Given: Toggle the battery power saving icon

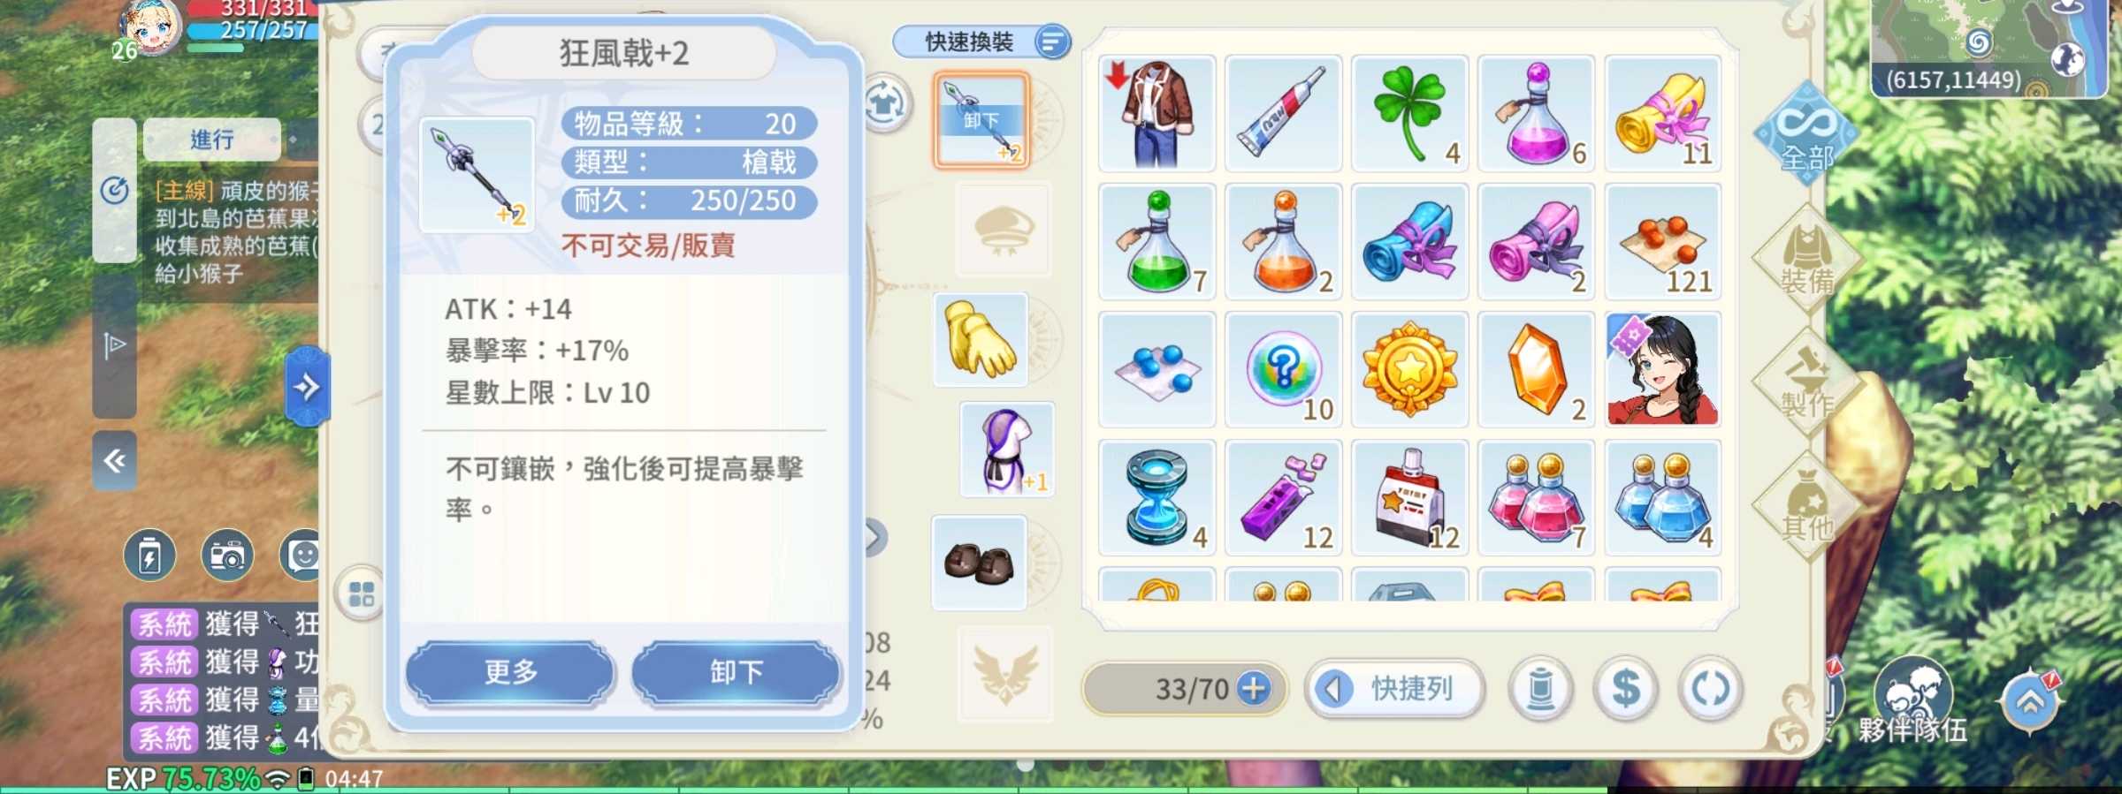Looking at the screenshot, I should (x=149, y=556).
